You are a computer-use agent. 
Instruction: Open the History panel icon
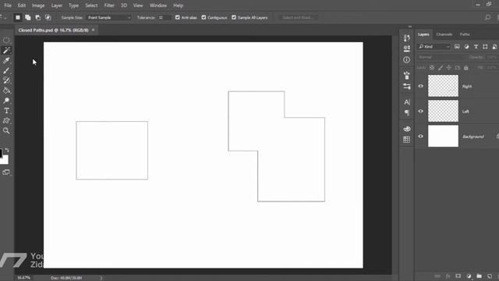click(407, 38)
